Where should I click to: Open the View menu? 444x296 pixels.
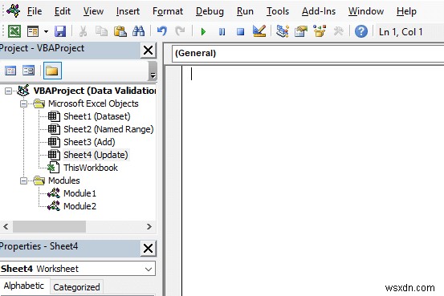[x=93, y=11]
